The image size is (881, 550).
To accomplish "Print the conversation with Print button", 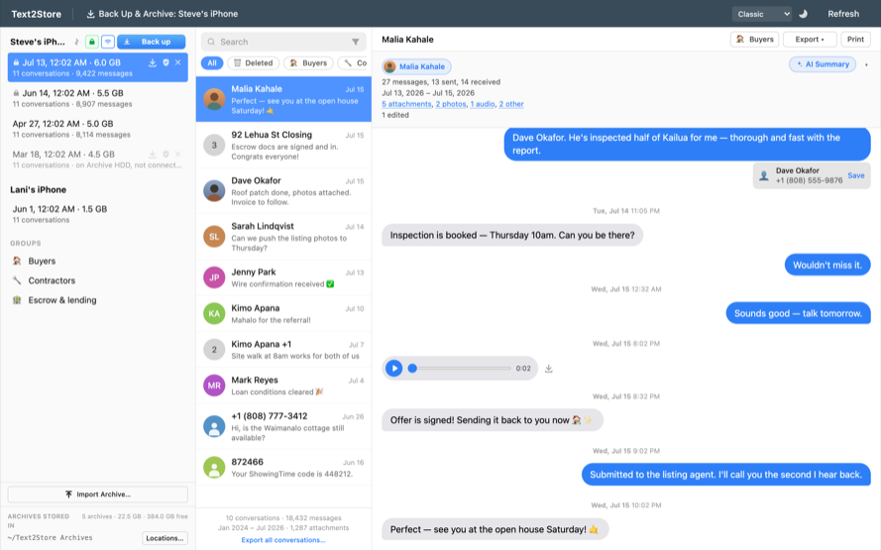I will (x=855, y=40).
